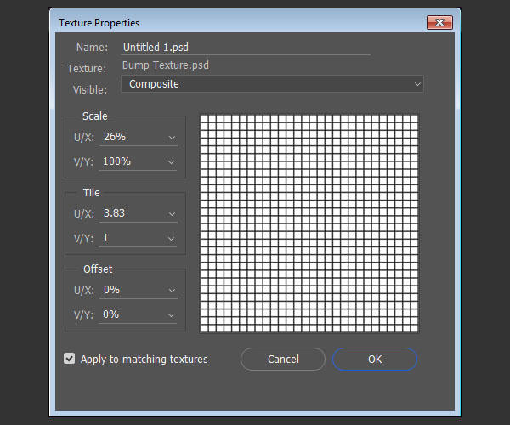Viewport: 510px width, 425px height.
Task: Click the Tile group label
Action: tap(92, 192)
